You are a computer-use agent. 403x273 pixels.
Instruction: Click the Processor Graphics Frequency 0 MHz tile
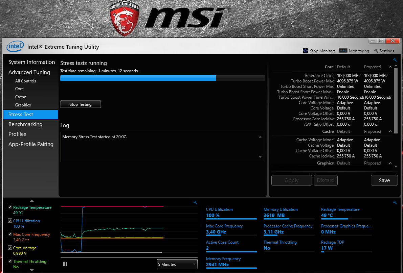pos(346,230)
